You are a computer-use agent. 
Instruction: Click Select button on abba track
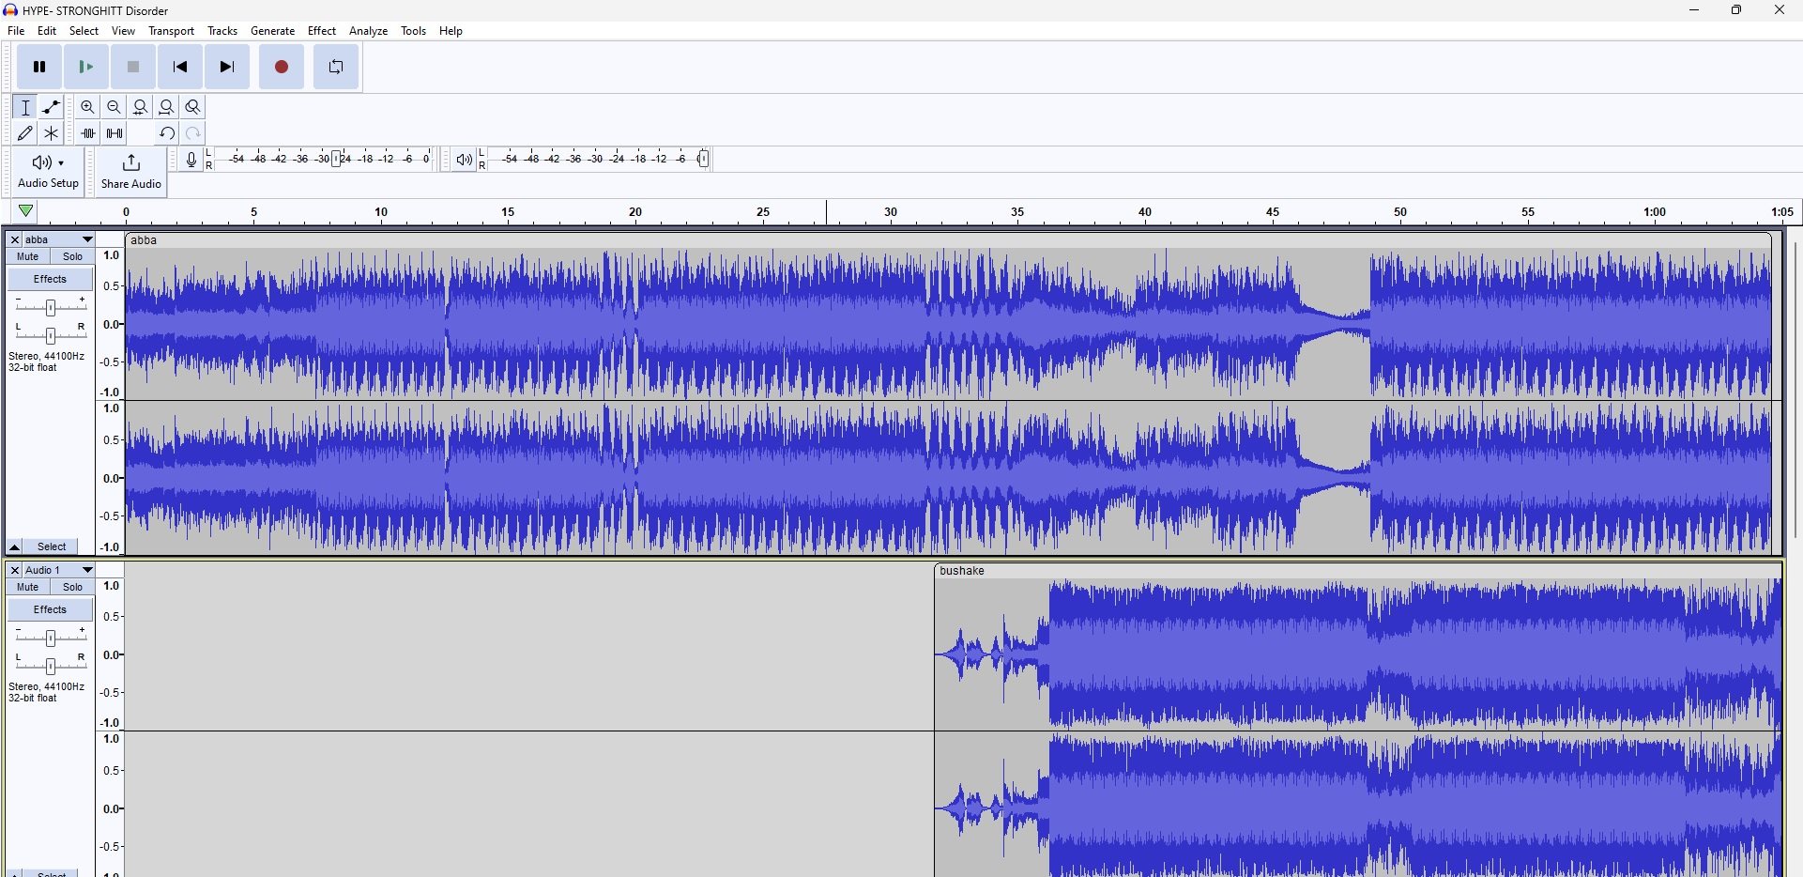(x=53, y=547)
